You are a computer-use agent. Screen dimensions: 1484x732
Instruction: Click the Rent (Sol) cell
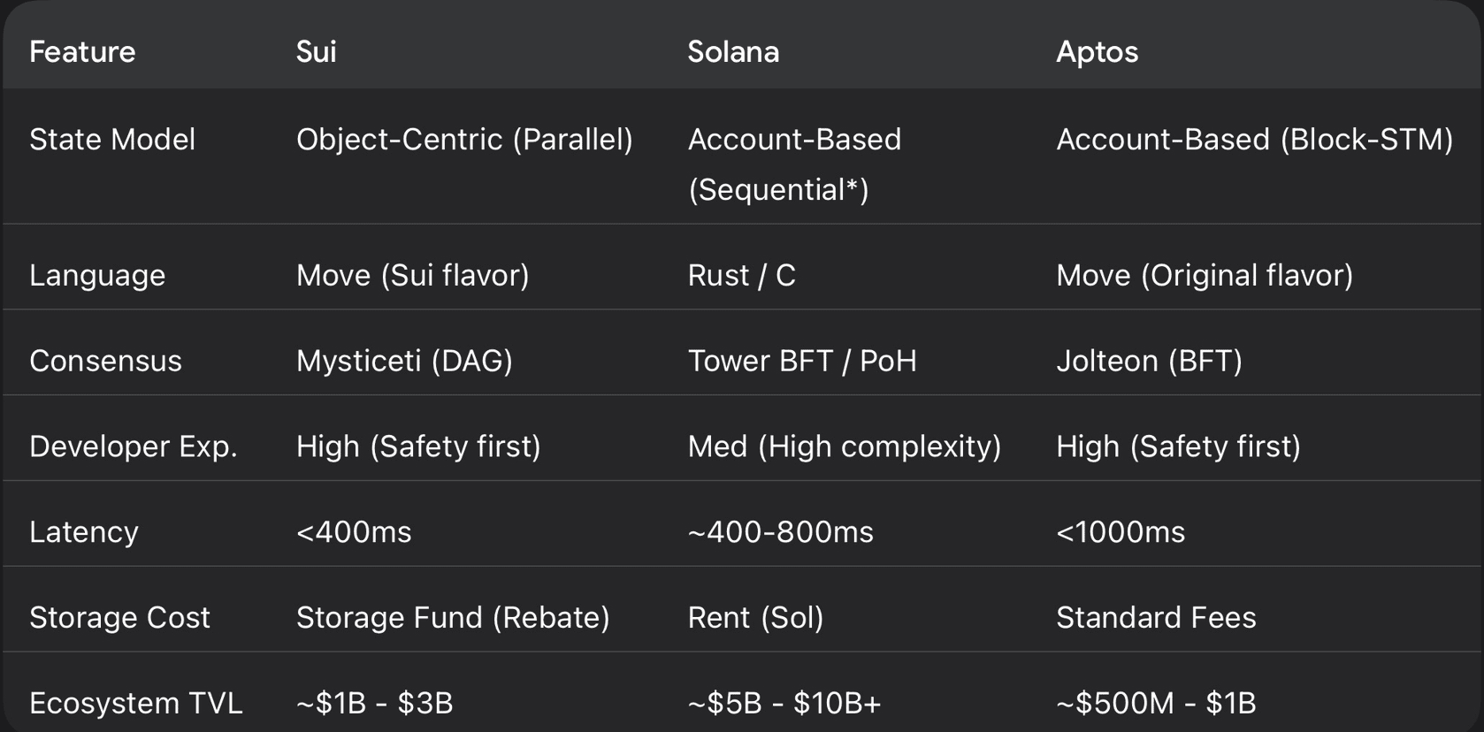point(755,617)
